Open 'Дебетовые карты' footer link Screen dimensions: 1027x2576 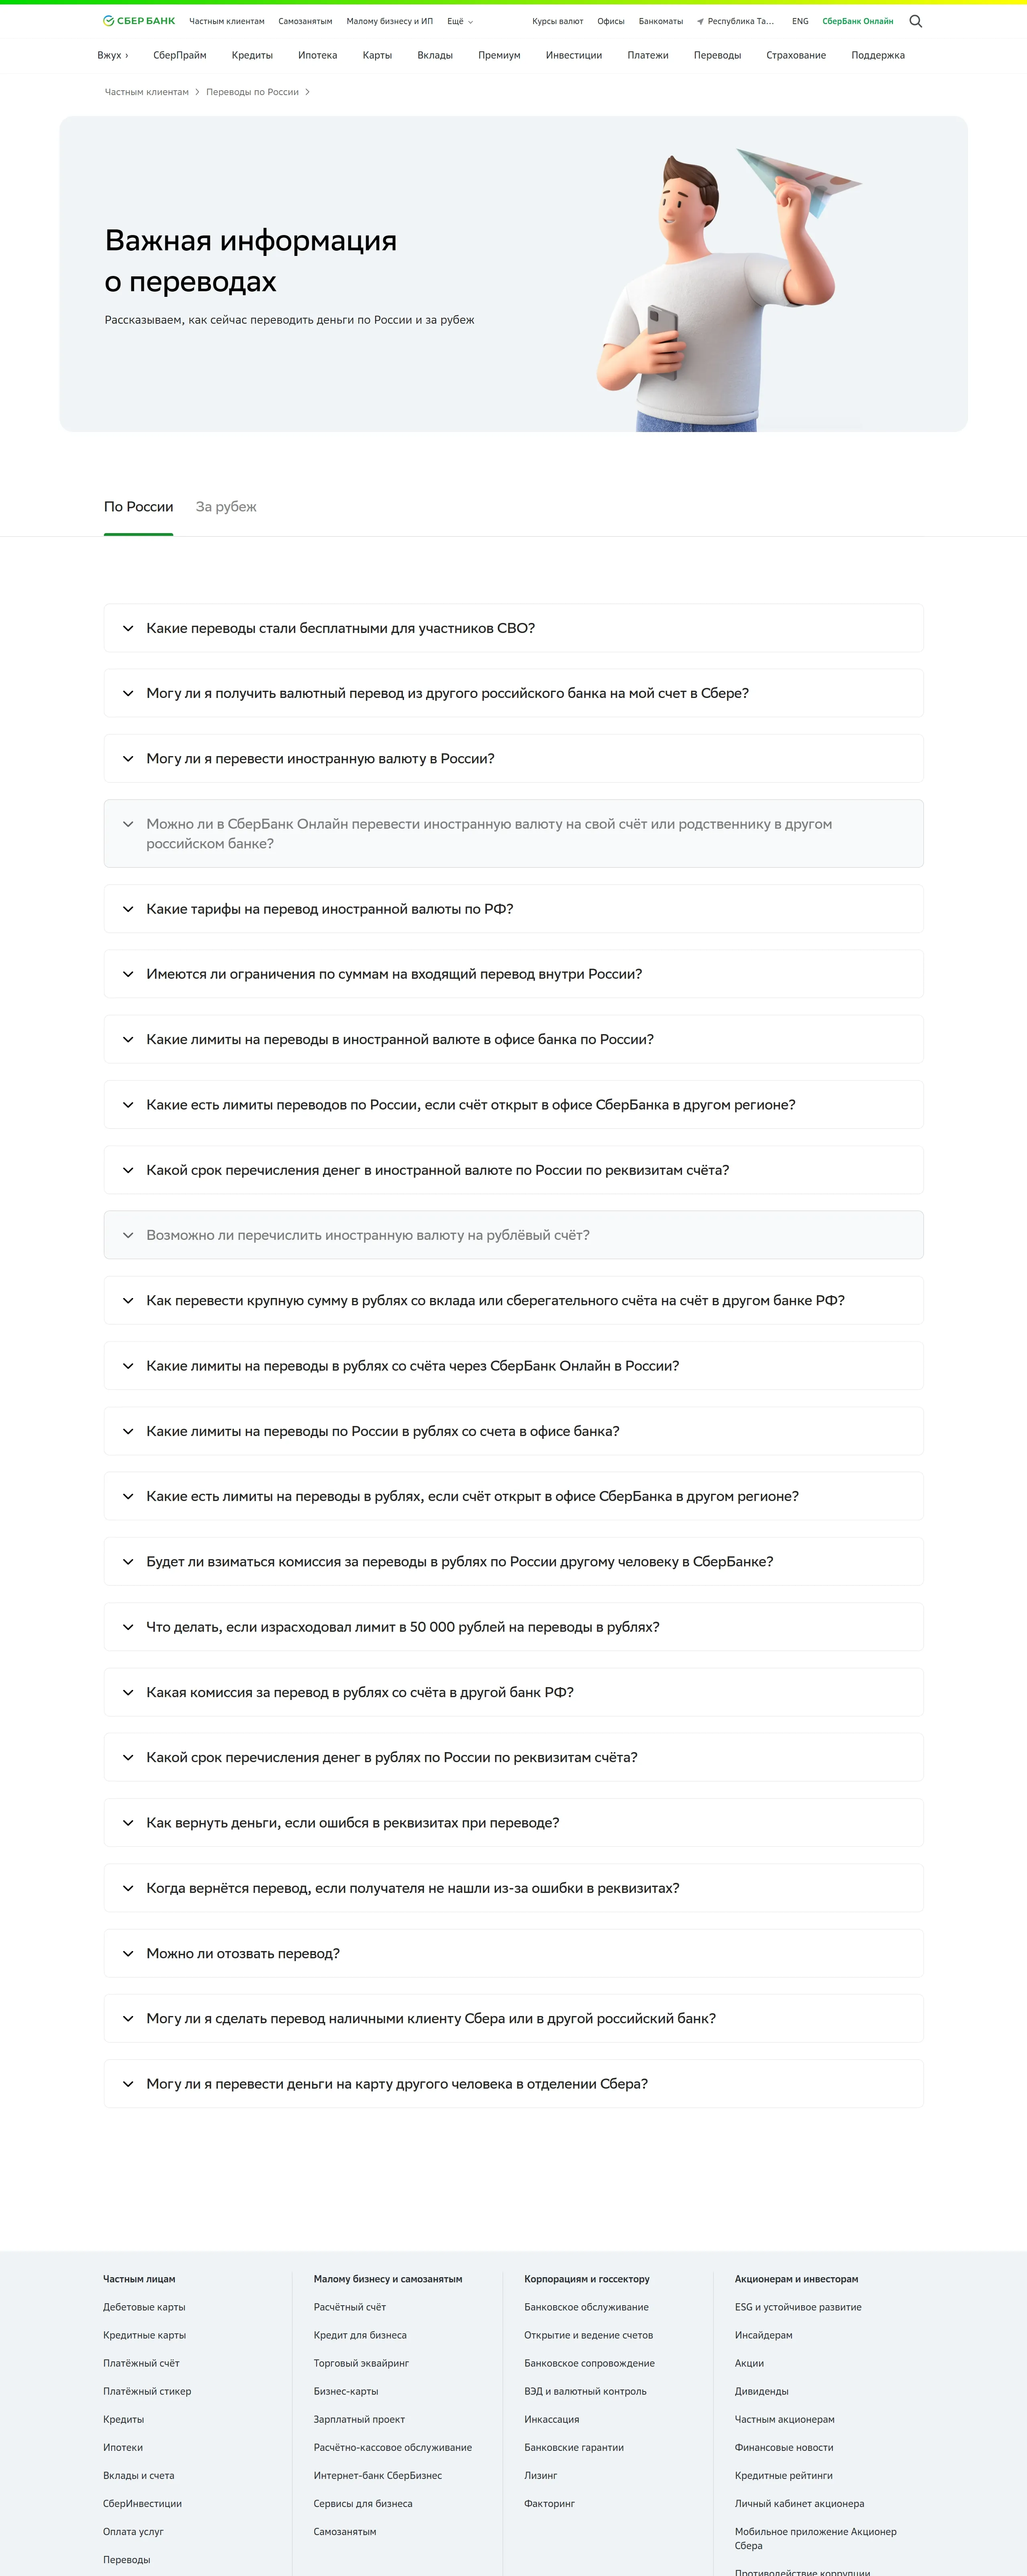click(x=144, y=2307)
